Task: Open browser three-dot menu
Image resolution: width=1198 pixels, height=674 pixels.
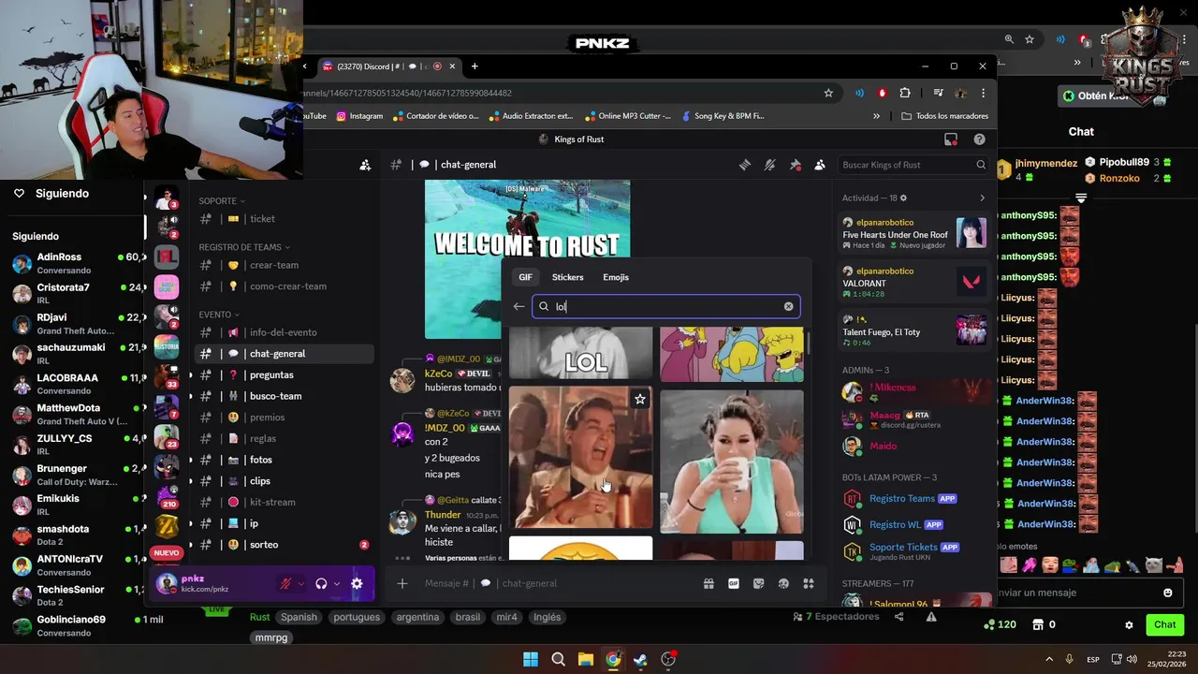Action: pyautogui.click(x=983, y=93)
